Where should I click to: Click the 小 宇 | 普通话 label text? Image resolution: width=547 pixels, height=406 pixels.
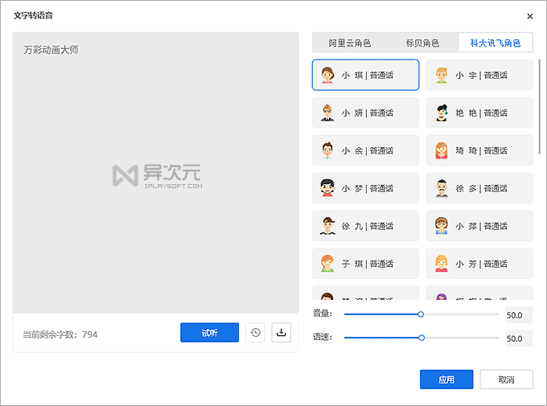coord(481,76)
